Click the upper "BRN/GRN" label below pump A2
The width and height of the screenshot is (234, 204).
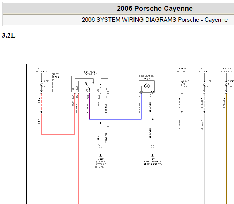pyautogui.click(x=151, y=107)
